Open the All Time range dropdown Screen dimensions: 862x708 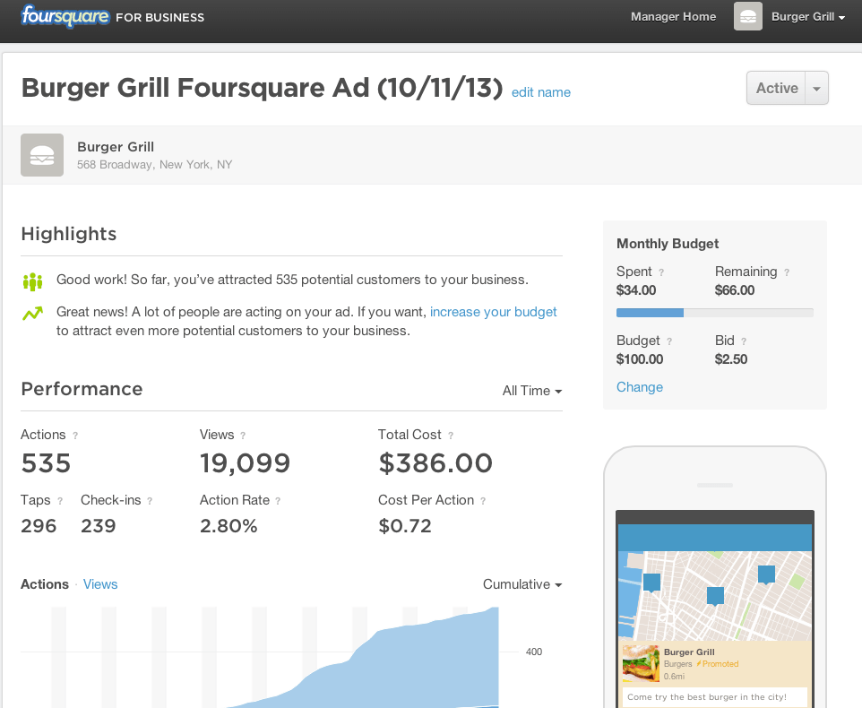pyautogui.click(x=532, y=391)
